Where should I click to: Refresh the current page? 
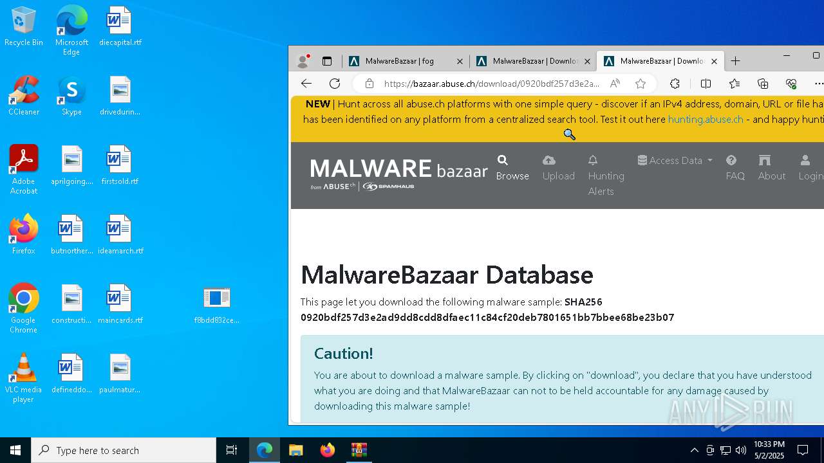(x=335, y=84)
